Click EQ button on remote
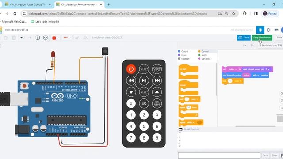 tap(144, 103)
